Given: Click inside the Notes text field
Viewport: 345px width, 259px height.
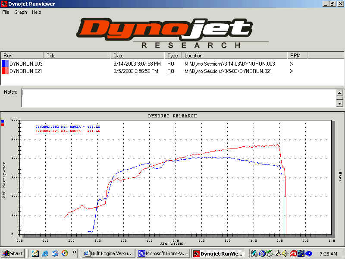Looking at the screenshot, I should 179,98.
